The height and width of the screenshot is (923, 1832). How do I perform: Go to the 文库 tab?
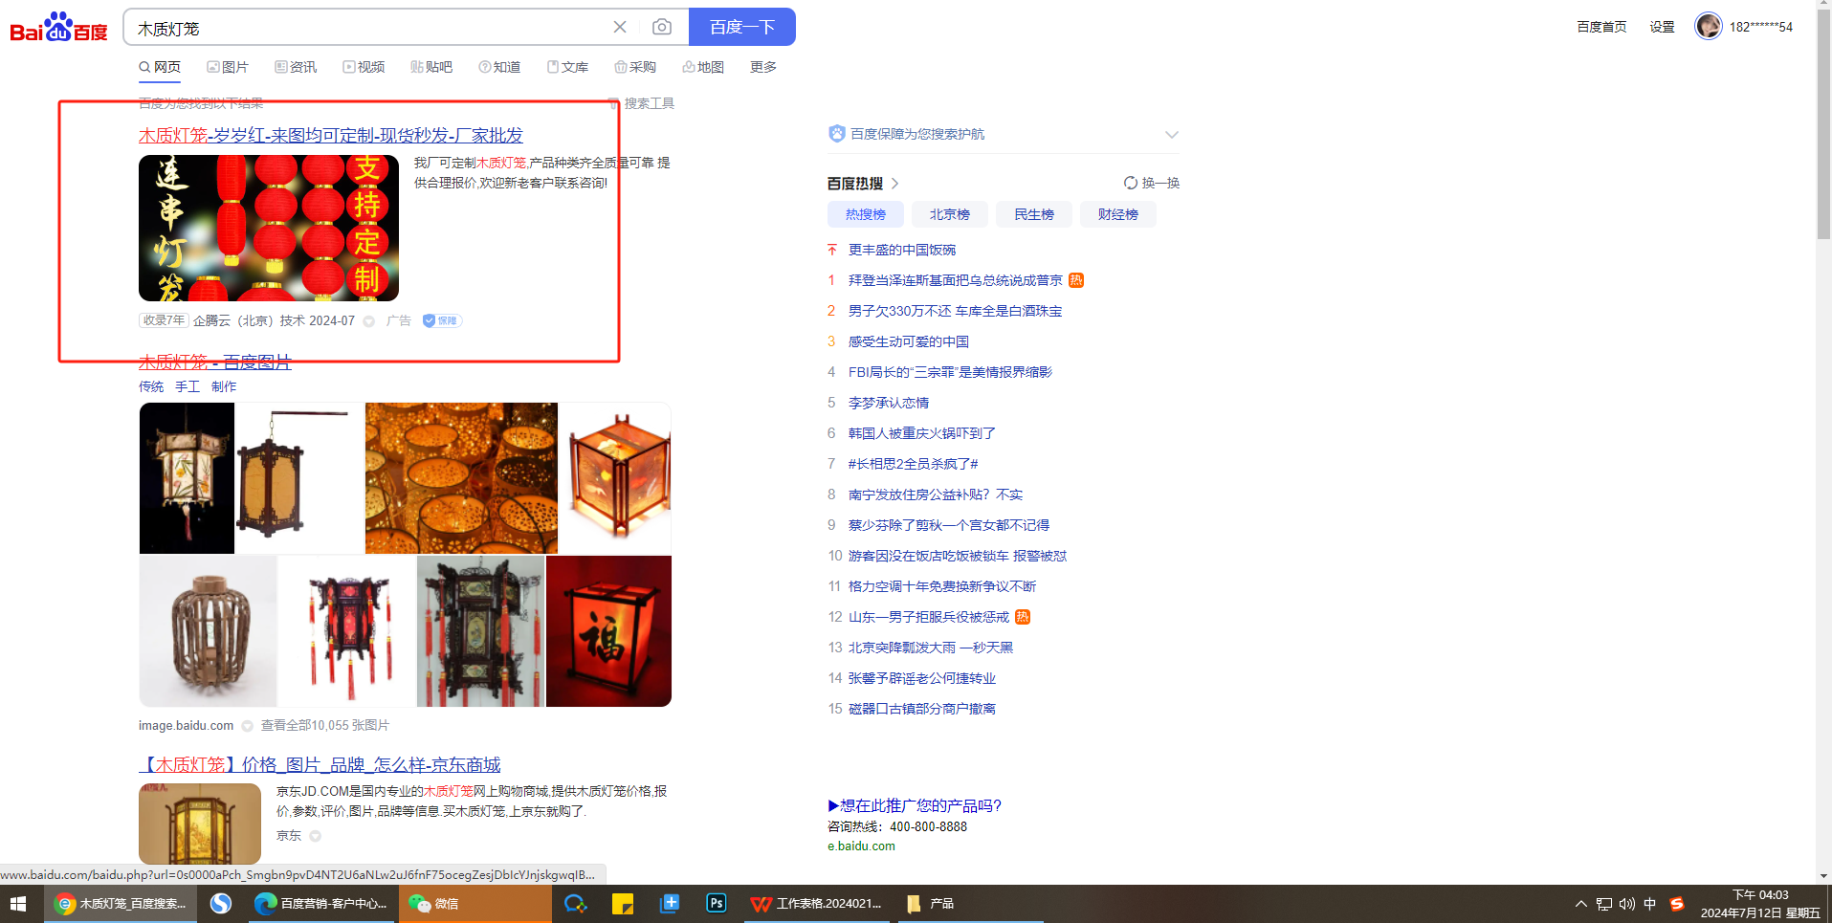click(x=567, y=67)
